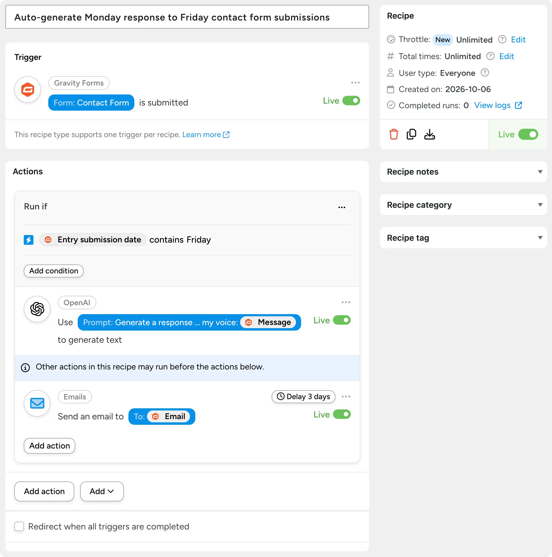552x557 pixels.
Task: Click the lightning bolt condition icon
Action: [29, 240]
